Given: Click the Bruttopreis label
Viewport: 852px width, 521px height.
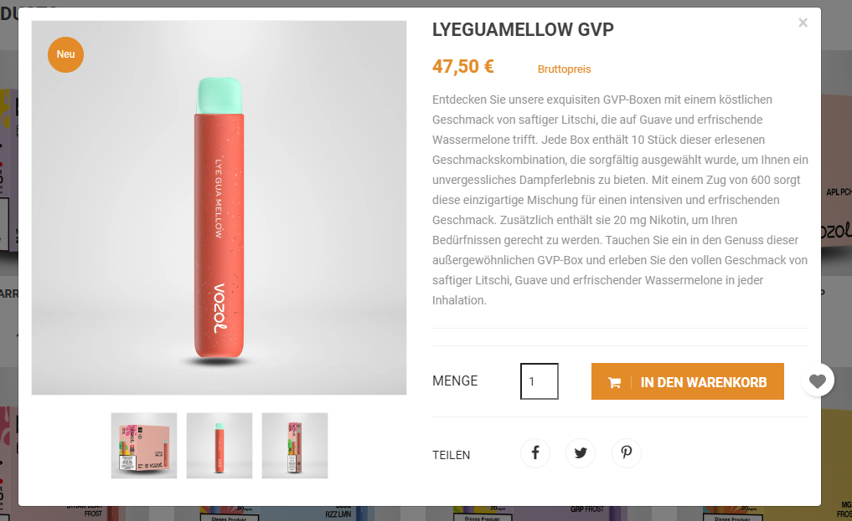Looking at the screenshot, I should tap(564, 69).
